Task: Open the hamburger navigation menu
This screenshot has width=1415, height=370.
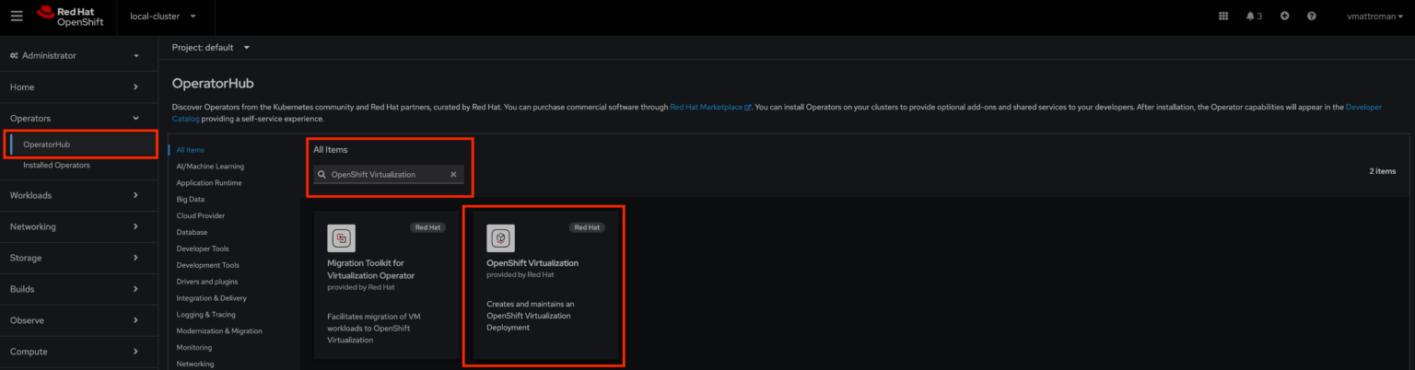Action: tap(17, 17)
